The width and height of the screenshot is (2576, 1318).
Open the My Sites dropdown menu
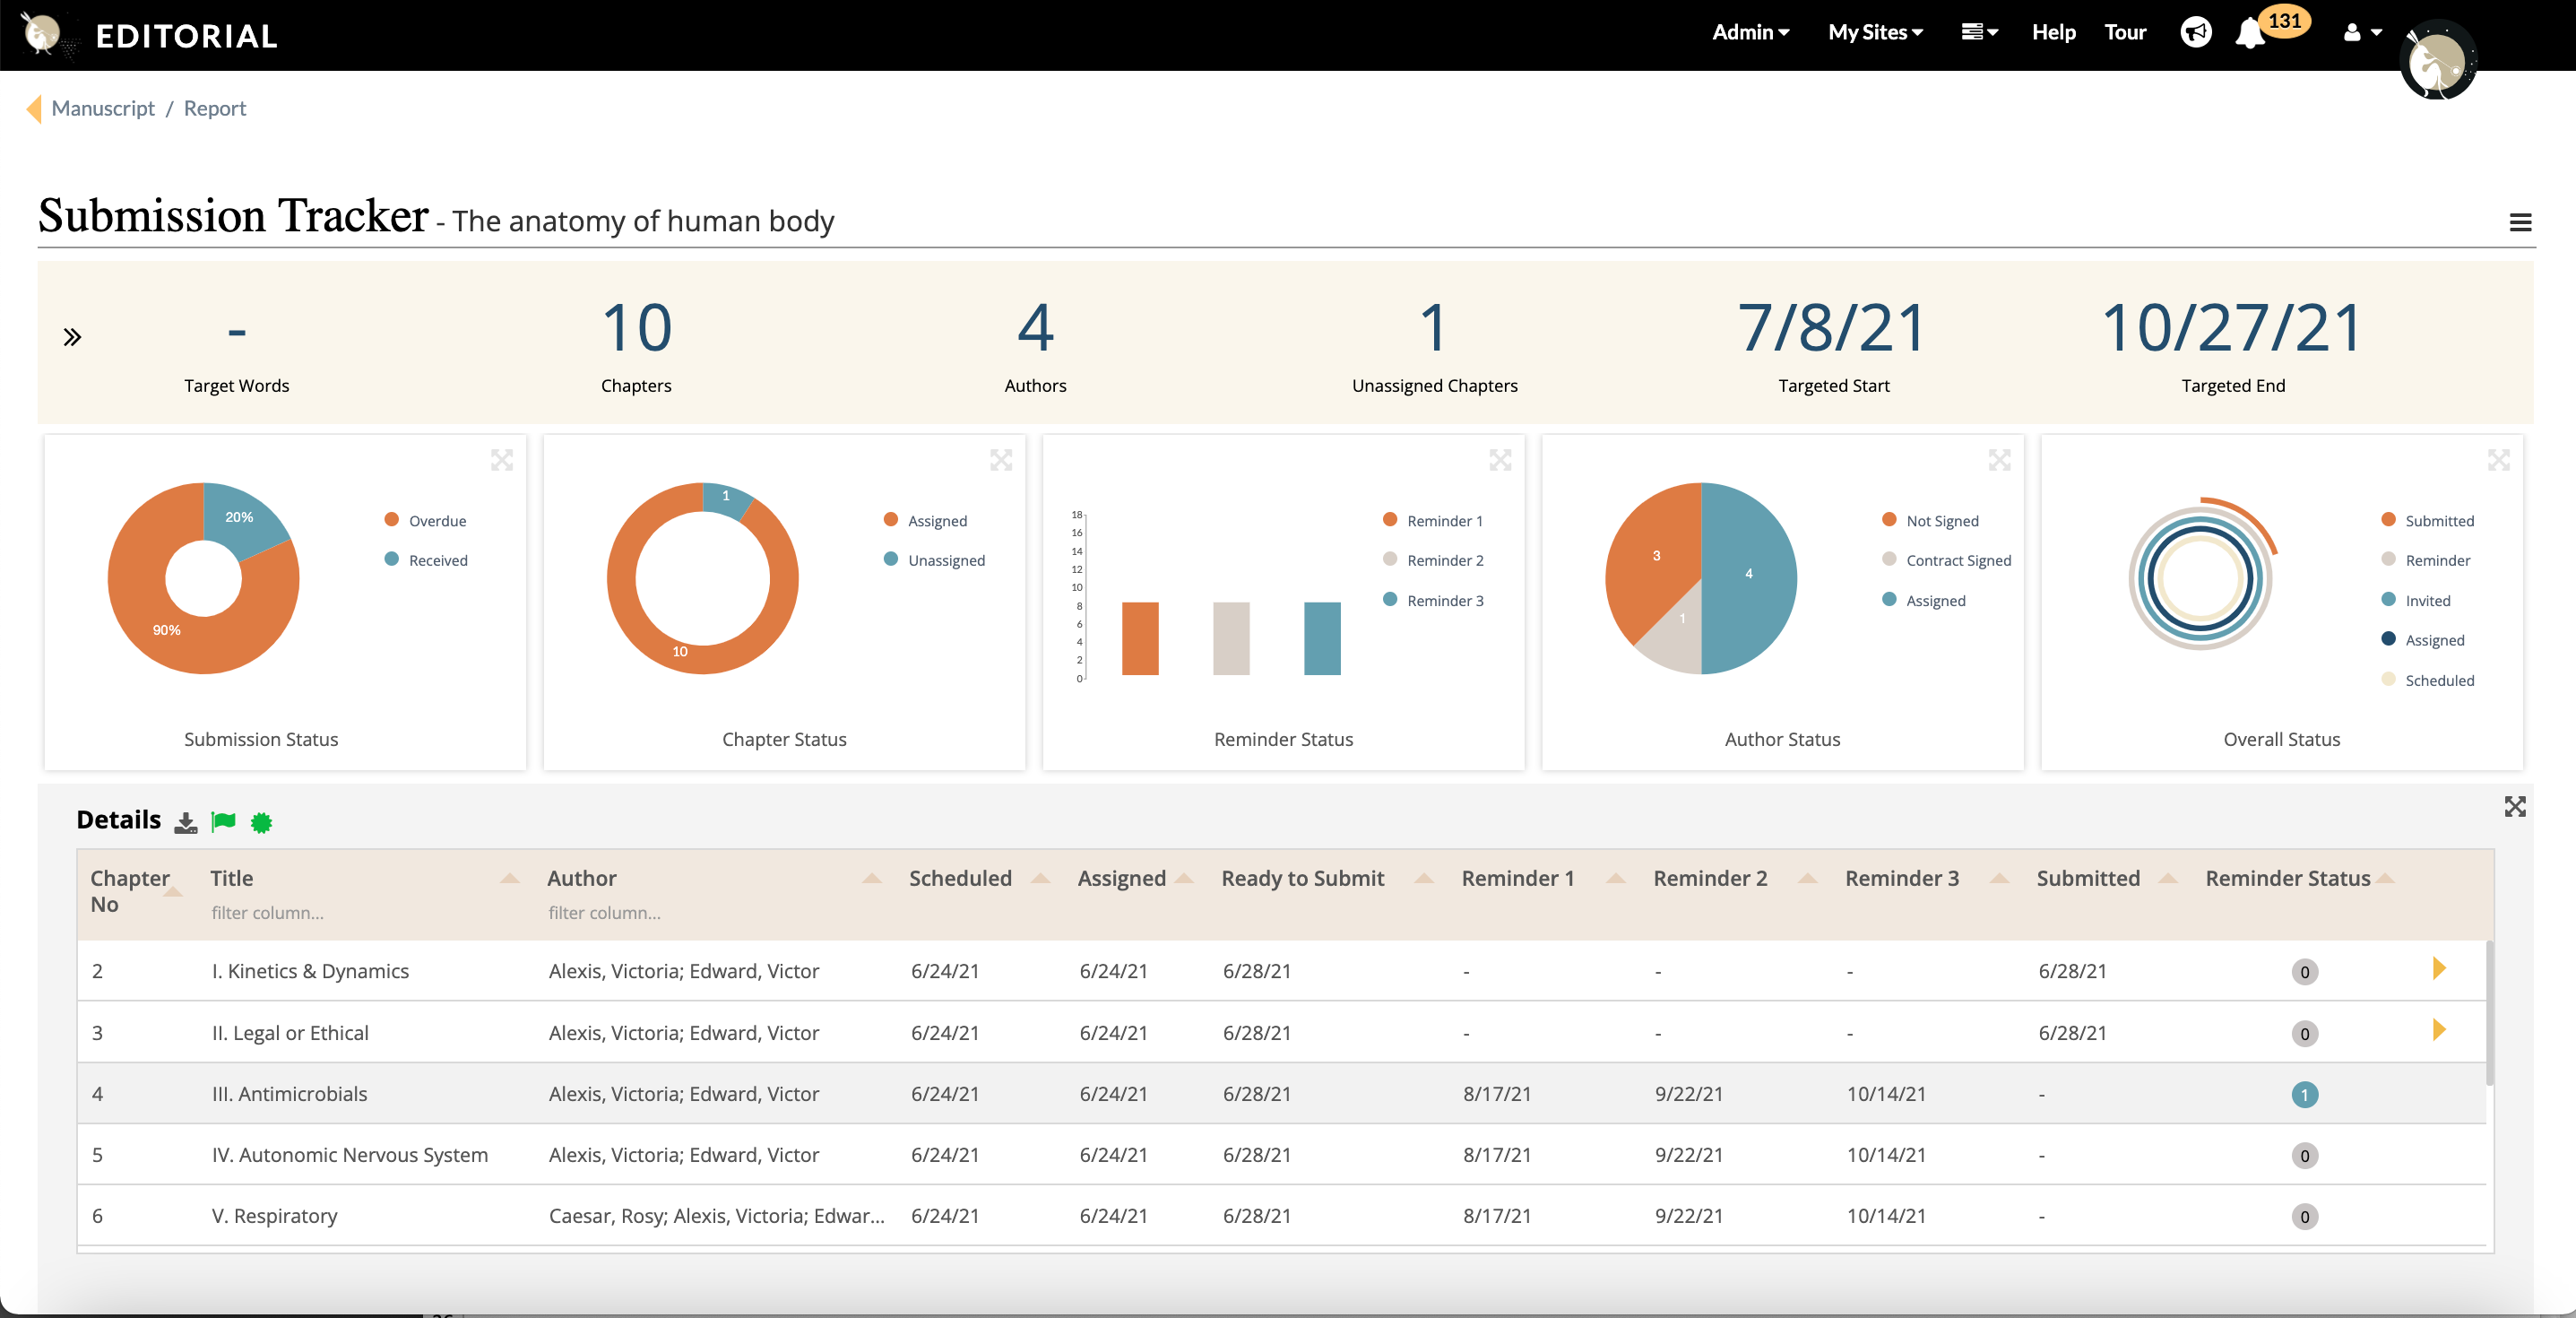(1875, 33)
